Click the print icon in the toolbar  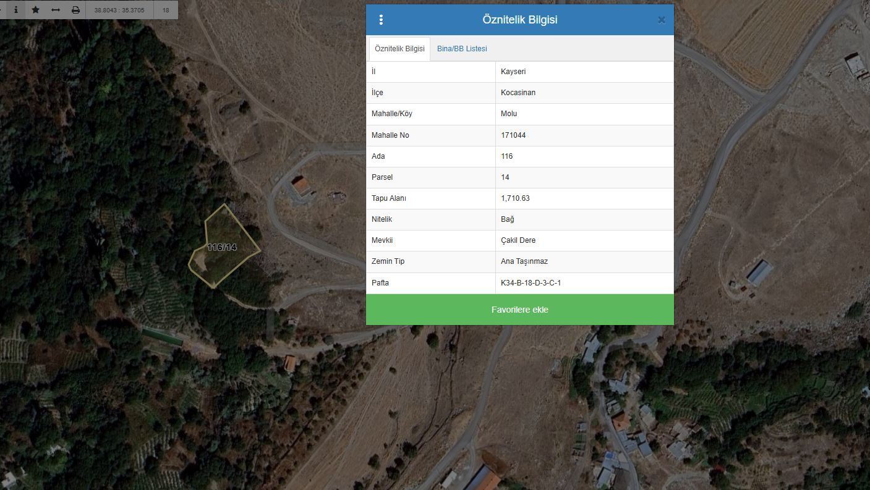(x=75, y=10)
